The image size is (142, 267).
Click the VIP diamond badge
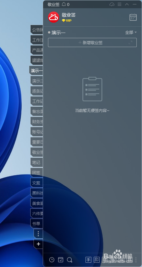(x=66, y=21)
